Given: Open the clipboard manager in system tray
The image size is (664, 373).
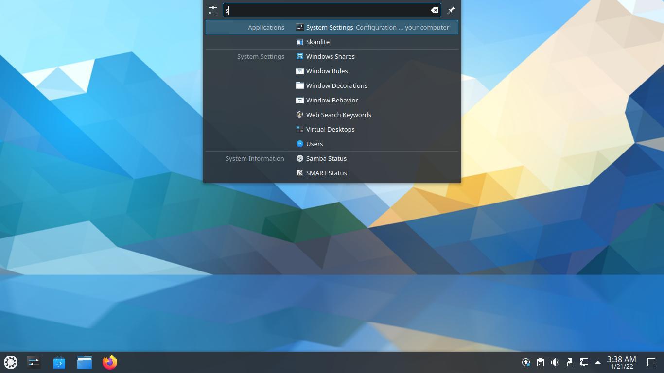Looking at the screenshot, I should tap(540, 362).
